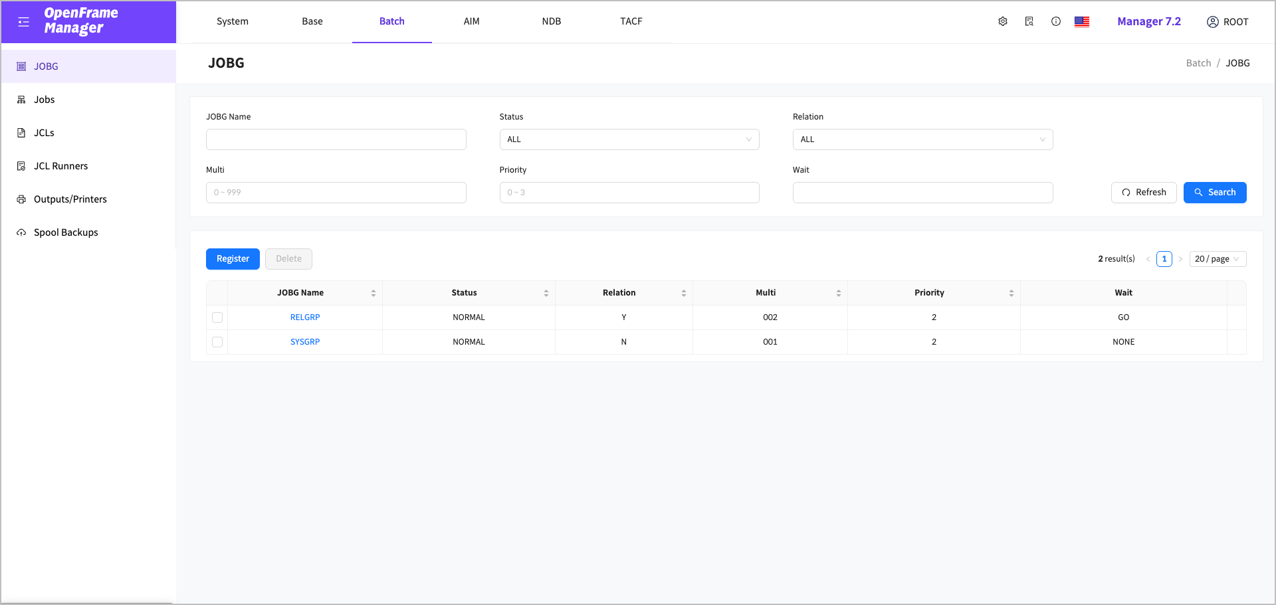Click the document search icon in header
Screen dimensions: 1276x605
[x=1029, y=22]
